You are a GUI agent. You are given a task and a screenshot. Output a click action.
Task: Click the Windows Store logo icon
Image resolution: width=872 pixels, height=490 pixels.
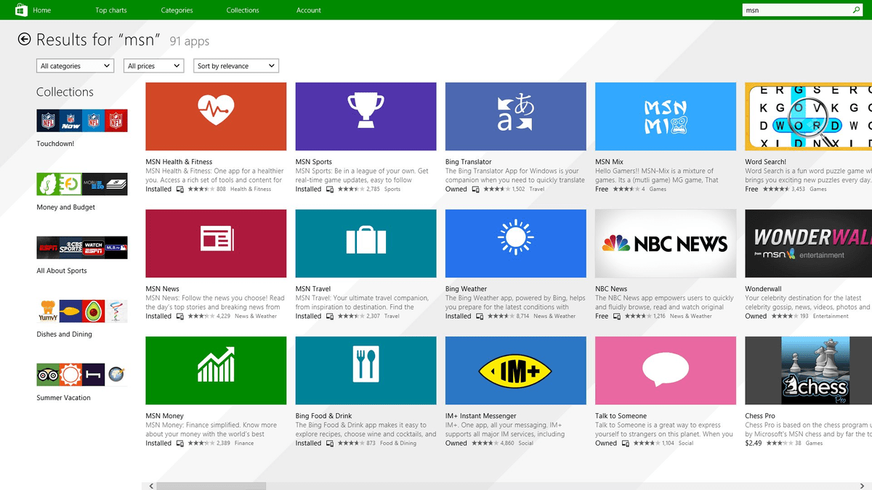[21, 10]
